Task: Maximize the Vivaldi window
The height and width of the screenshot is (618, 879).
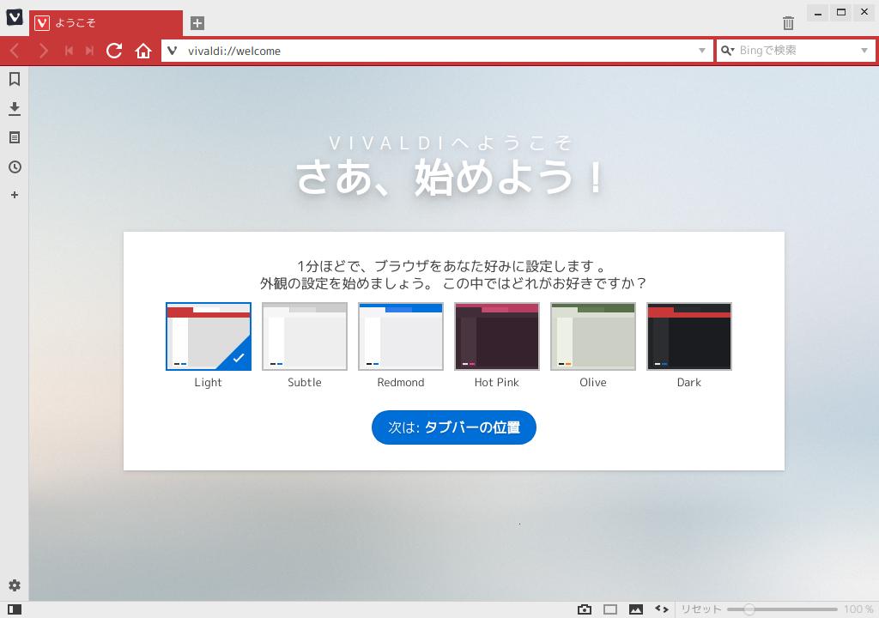Action: (x=841, y=12)
